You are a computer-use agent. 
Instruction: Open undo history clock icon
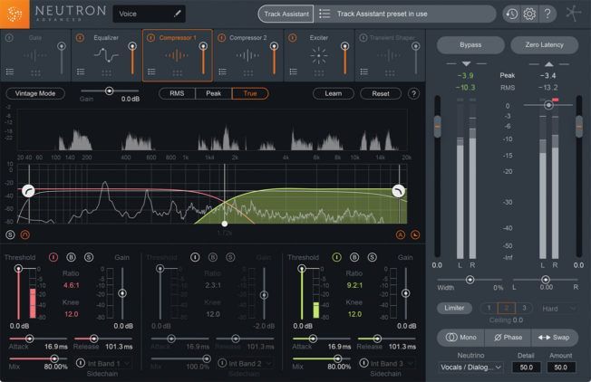(x=511, y=14)
